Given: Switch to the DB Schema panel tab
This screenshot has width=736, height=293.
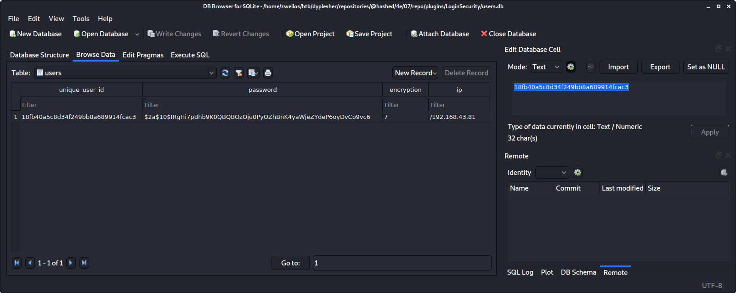Looking at the screenshot, I should pos(578,272).
